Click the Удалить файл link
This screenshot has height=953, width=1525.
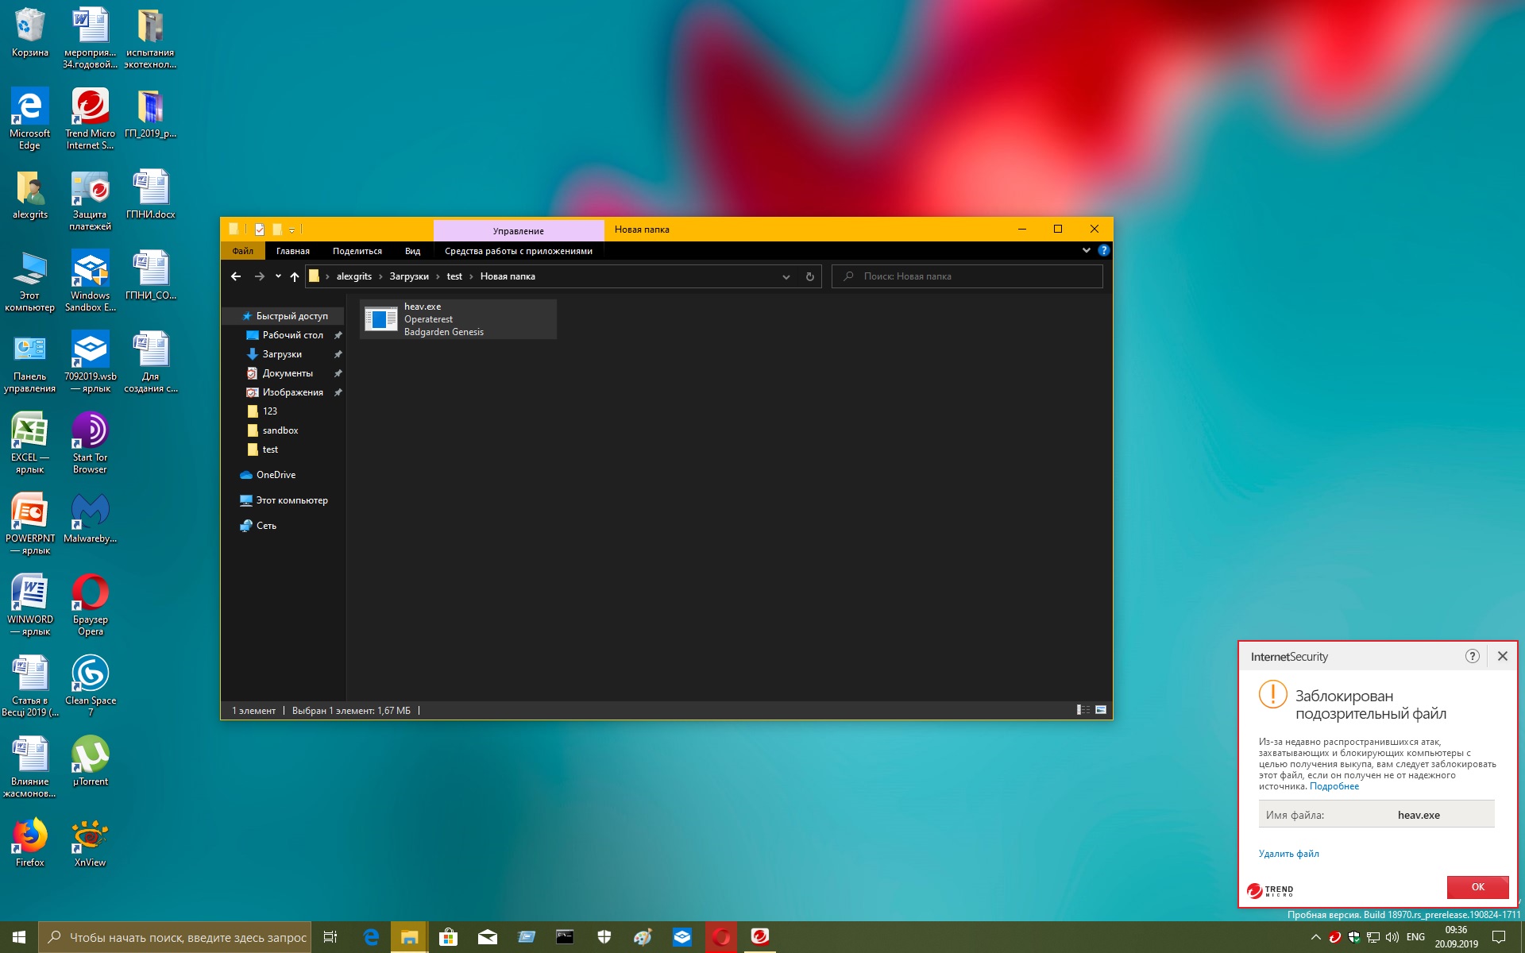point(1288,854)
